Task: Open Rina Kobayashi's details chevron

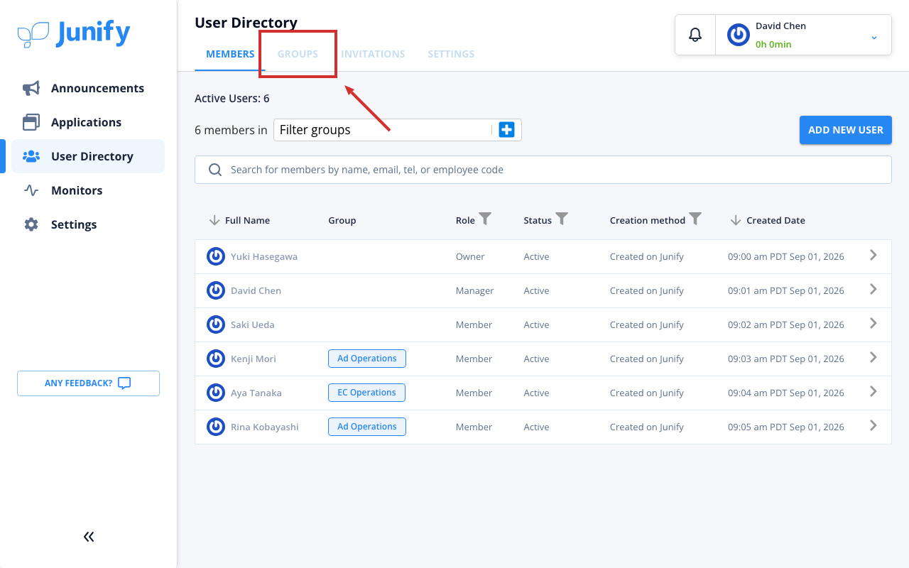Action: (x=873, y=426)
